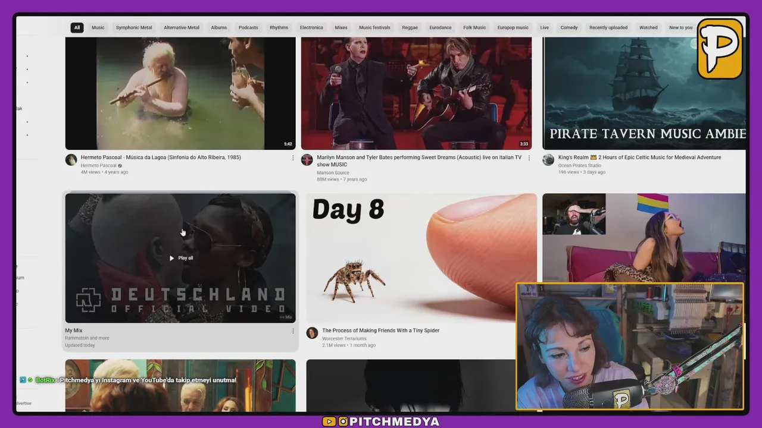Viewport: 762px width, 428px height.
Task: Visit Worcester Terrariums channel name
Action: click(x=345, y=338)
